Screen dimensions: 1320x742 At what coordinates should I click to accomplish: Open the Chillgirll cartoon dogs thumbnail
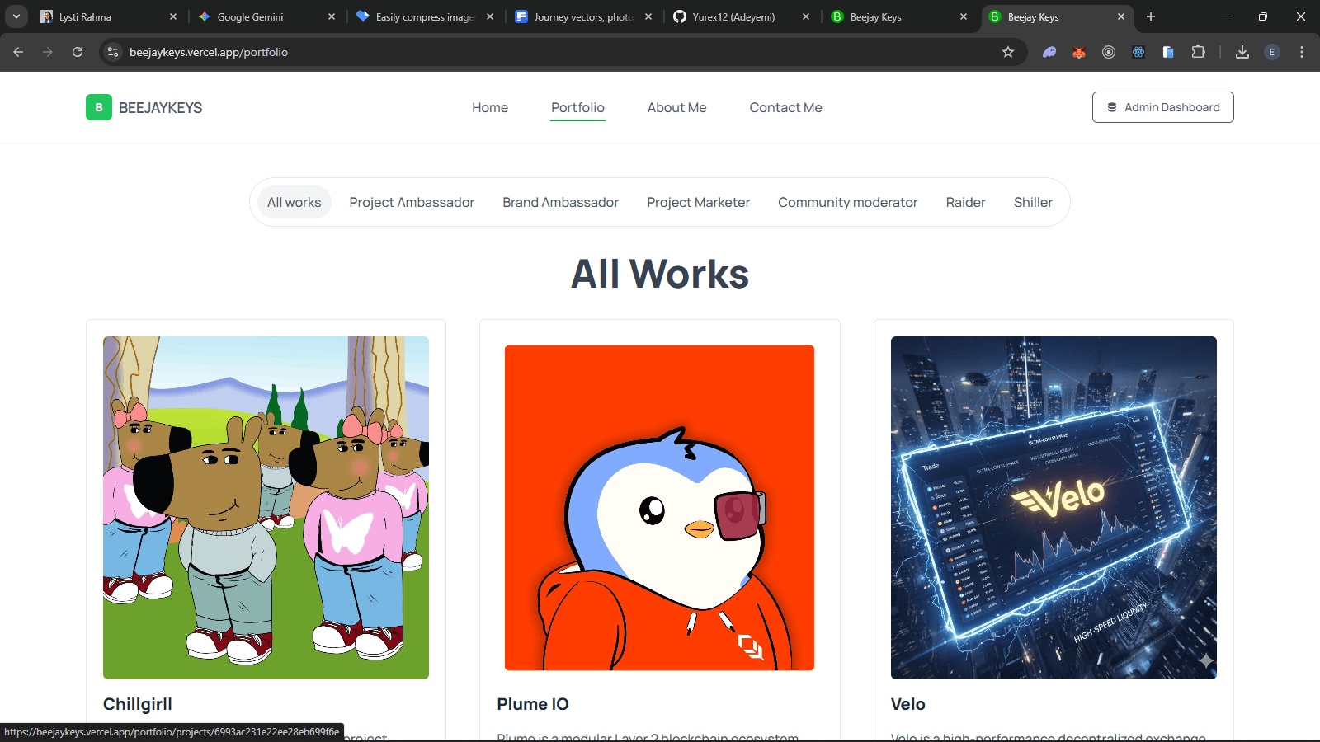pyautogui.click(x=266, y=508)
